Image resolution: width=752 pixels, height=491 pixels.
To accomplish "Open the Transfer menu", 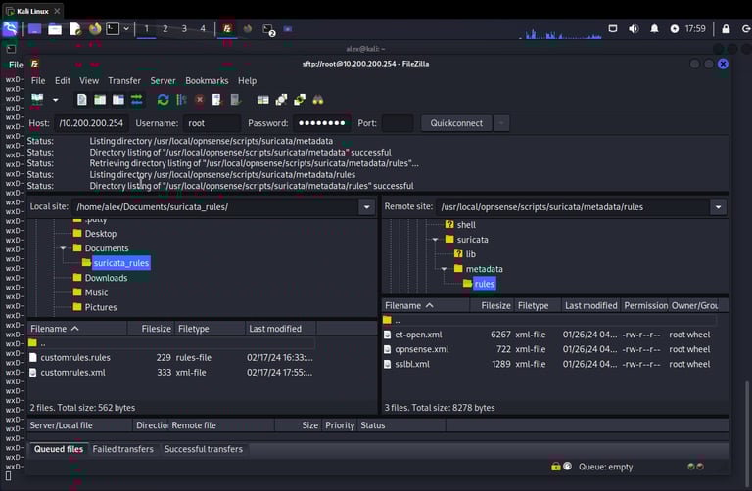I will tap(124, 81).
